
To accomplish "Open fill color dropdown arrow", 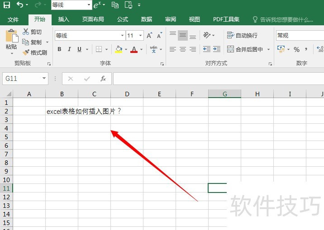I will point(126,49).
